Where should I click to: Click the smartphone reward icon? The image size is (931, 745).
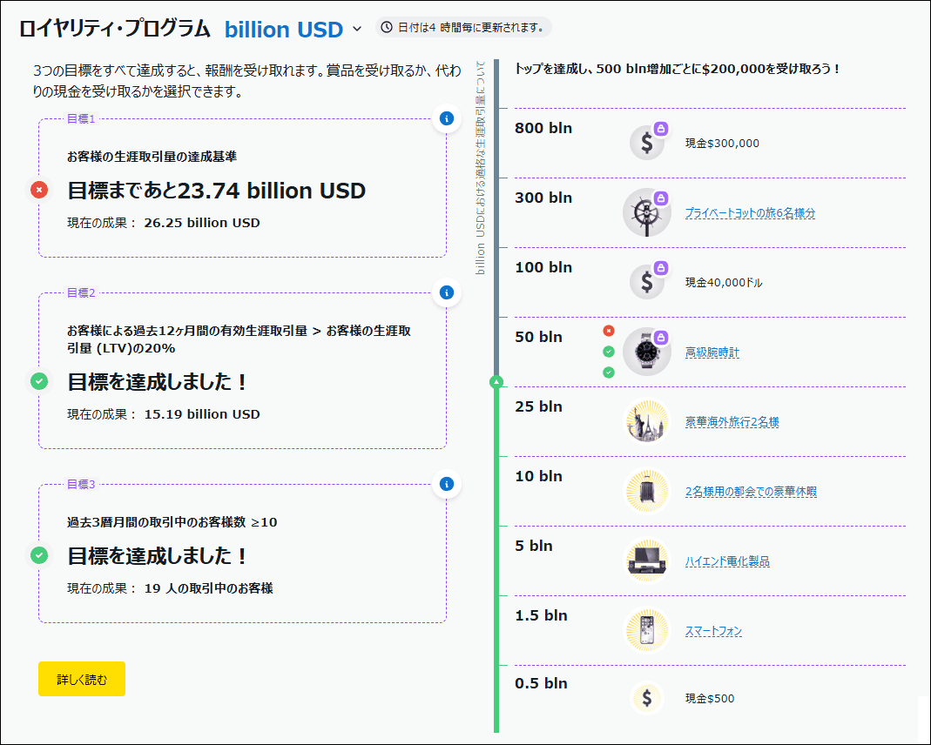tap(646, 630)
